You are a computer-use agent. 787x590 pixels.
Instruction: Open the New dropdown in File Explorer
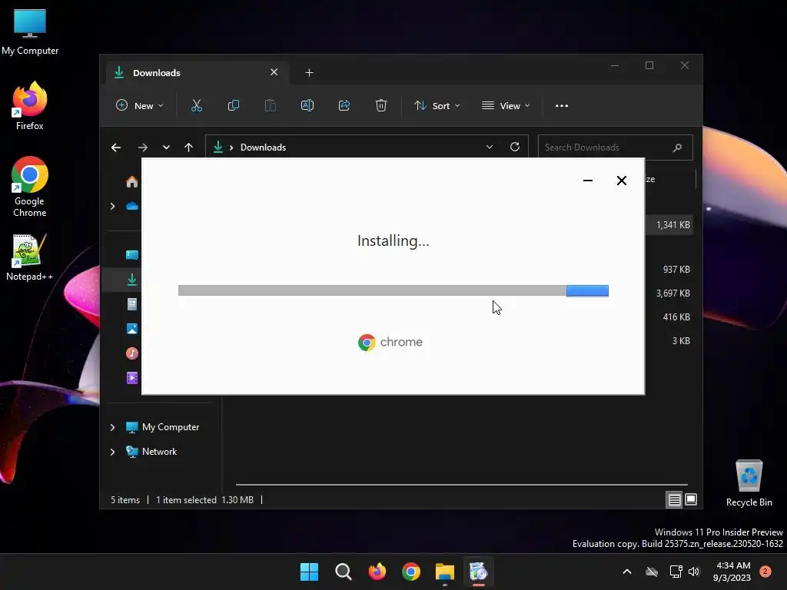[140, 106]
